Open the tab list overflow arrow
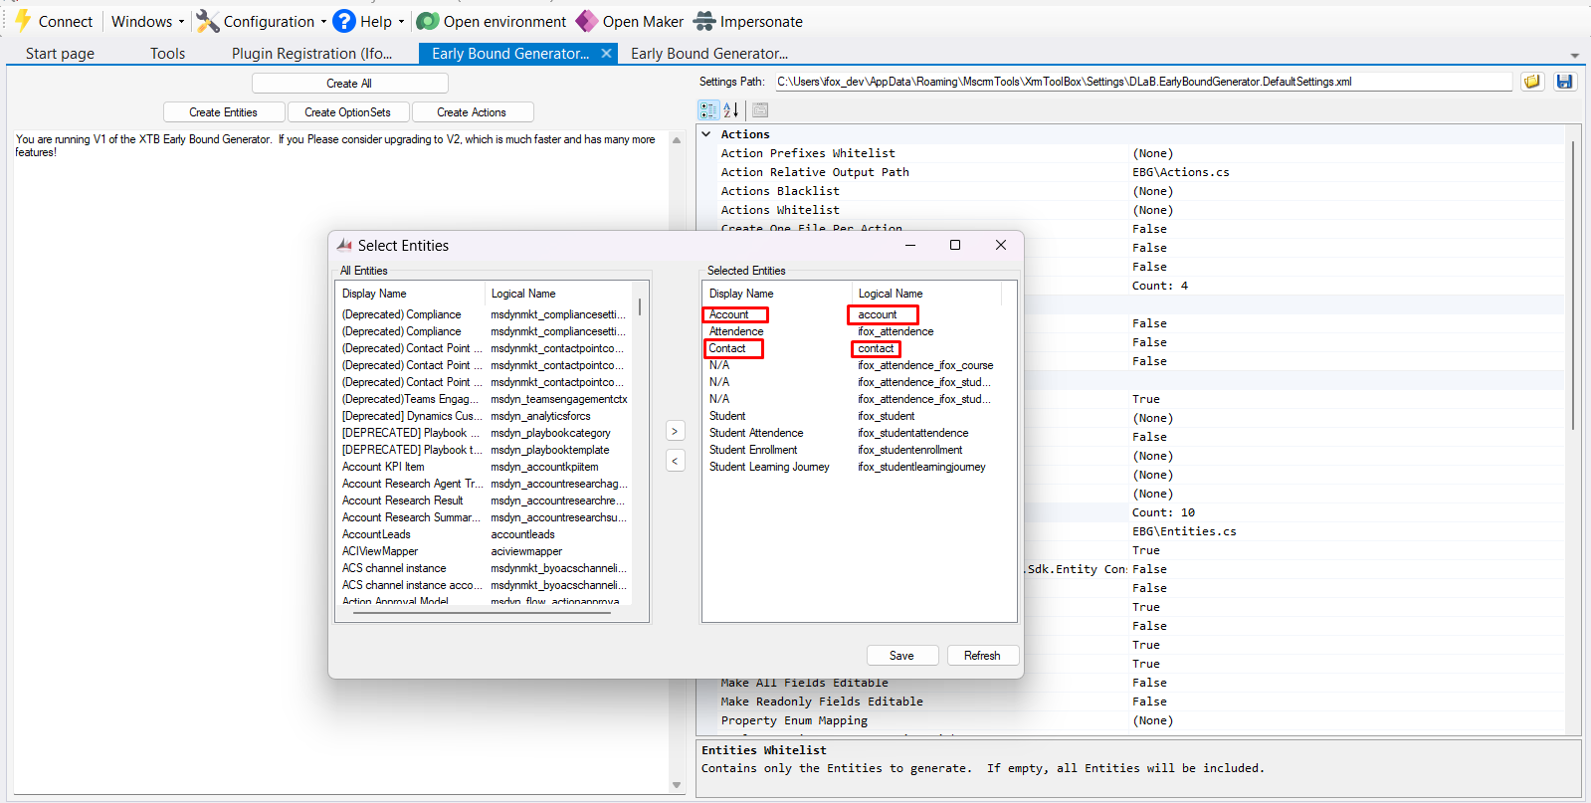 [1574, 56]
